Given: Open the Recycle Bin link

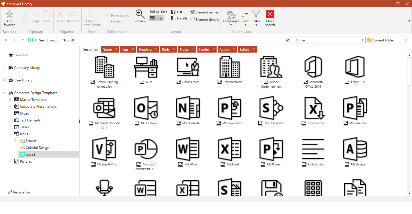Looking at the screenshot, I should (x=21, y=192).
